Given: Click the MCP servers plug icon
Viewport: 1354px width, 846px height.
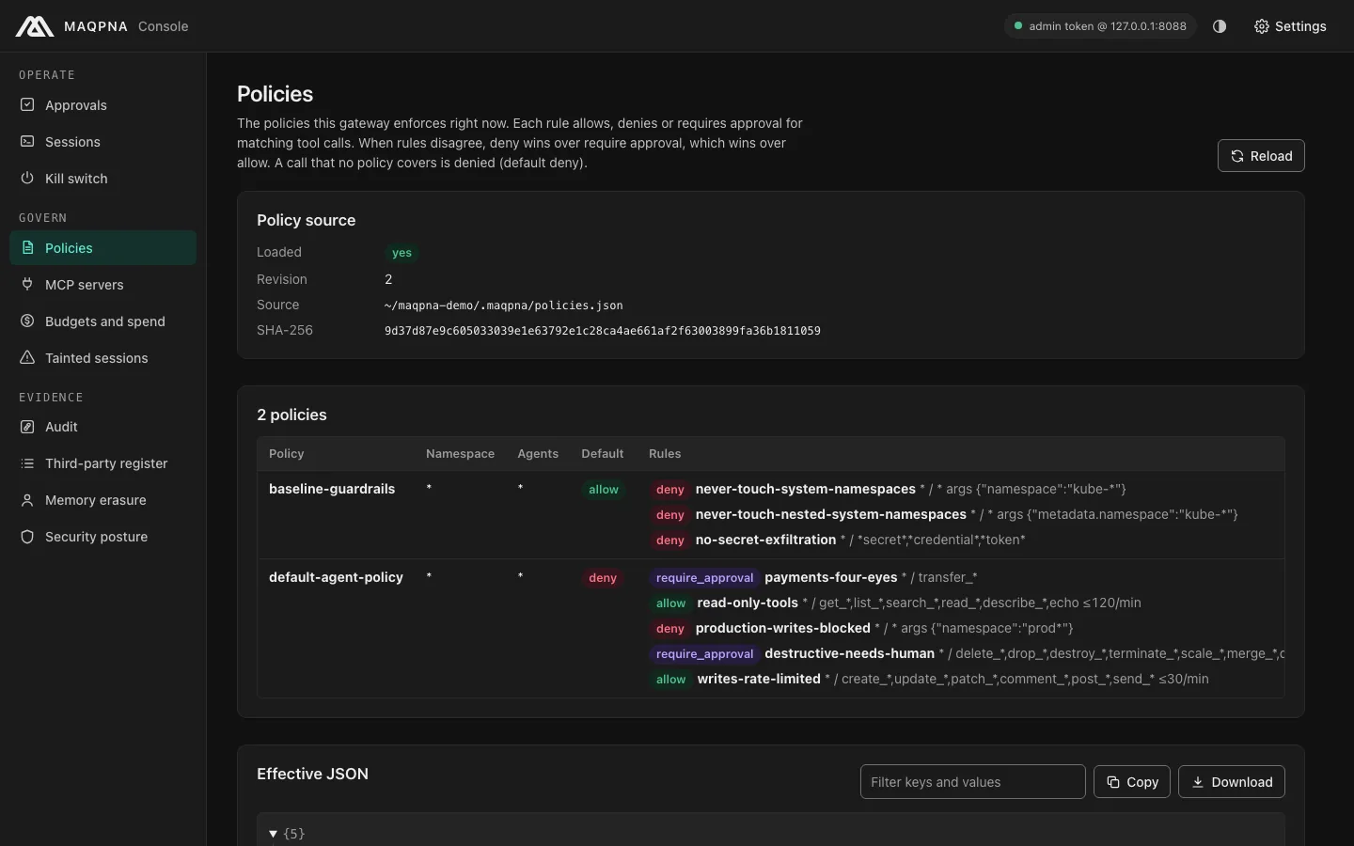Looking at the screenshot, I should 27,284.
